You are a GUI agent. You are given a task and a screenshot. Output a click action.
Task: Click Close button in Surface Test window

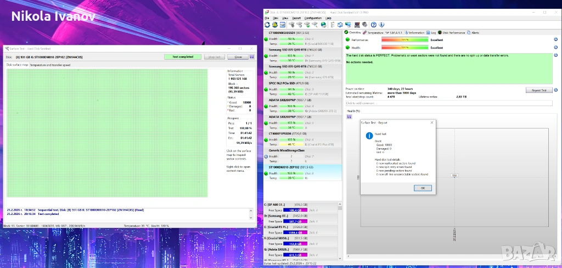tap(238, 56)
